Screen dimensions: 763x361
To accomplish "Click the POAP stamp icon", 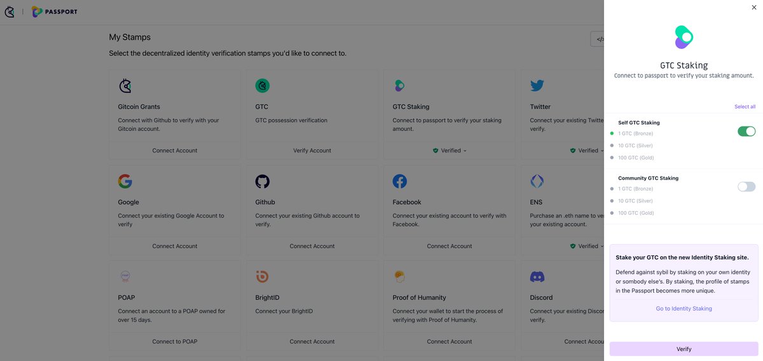I will pos(125,276).
